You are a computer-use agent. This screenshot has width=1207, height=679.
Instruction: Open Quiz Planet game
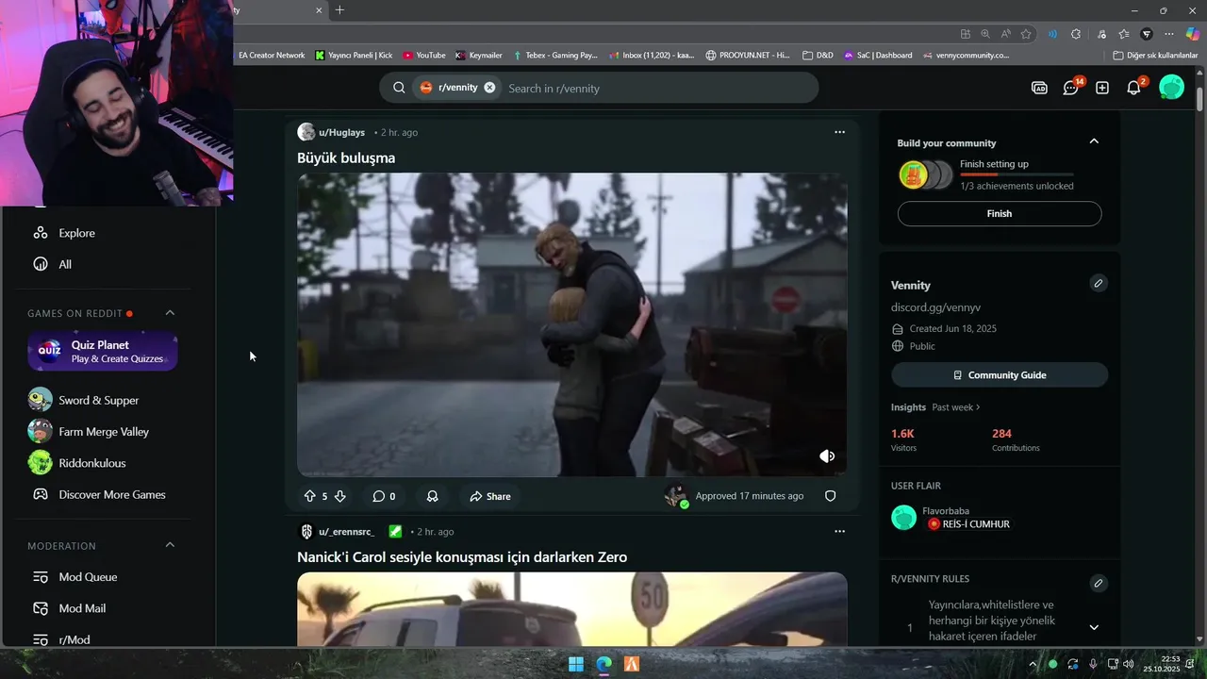point(103,352)
